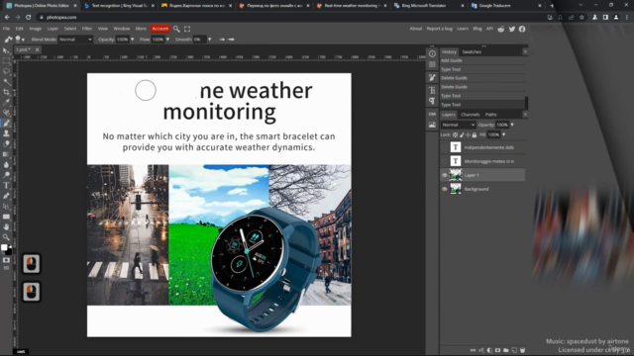Select the Zoom tool in left toolbar
The image size is (634, 356).
click(6, 237)
